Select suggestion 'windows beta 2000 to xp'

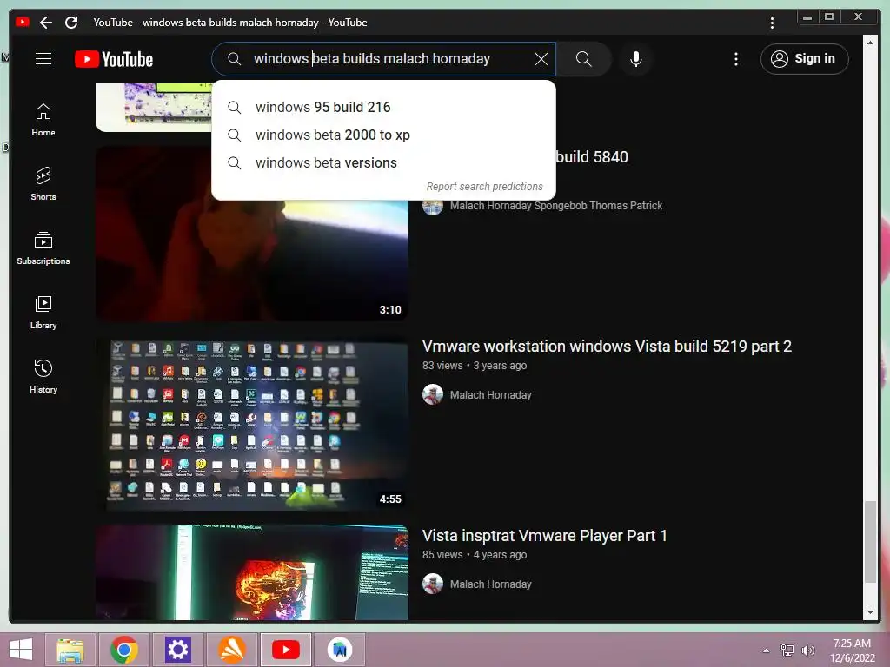(x=383, y=135)
